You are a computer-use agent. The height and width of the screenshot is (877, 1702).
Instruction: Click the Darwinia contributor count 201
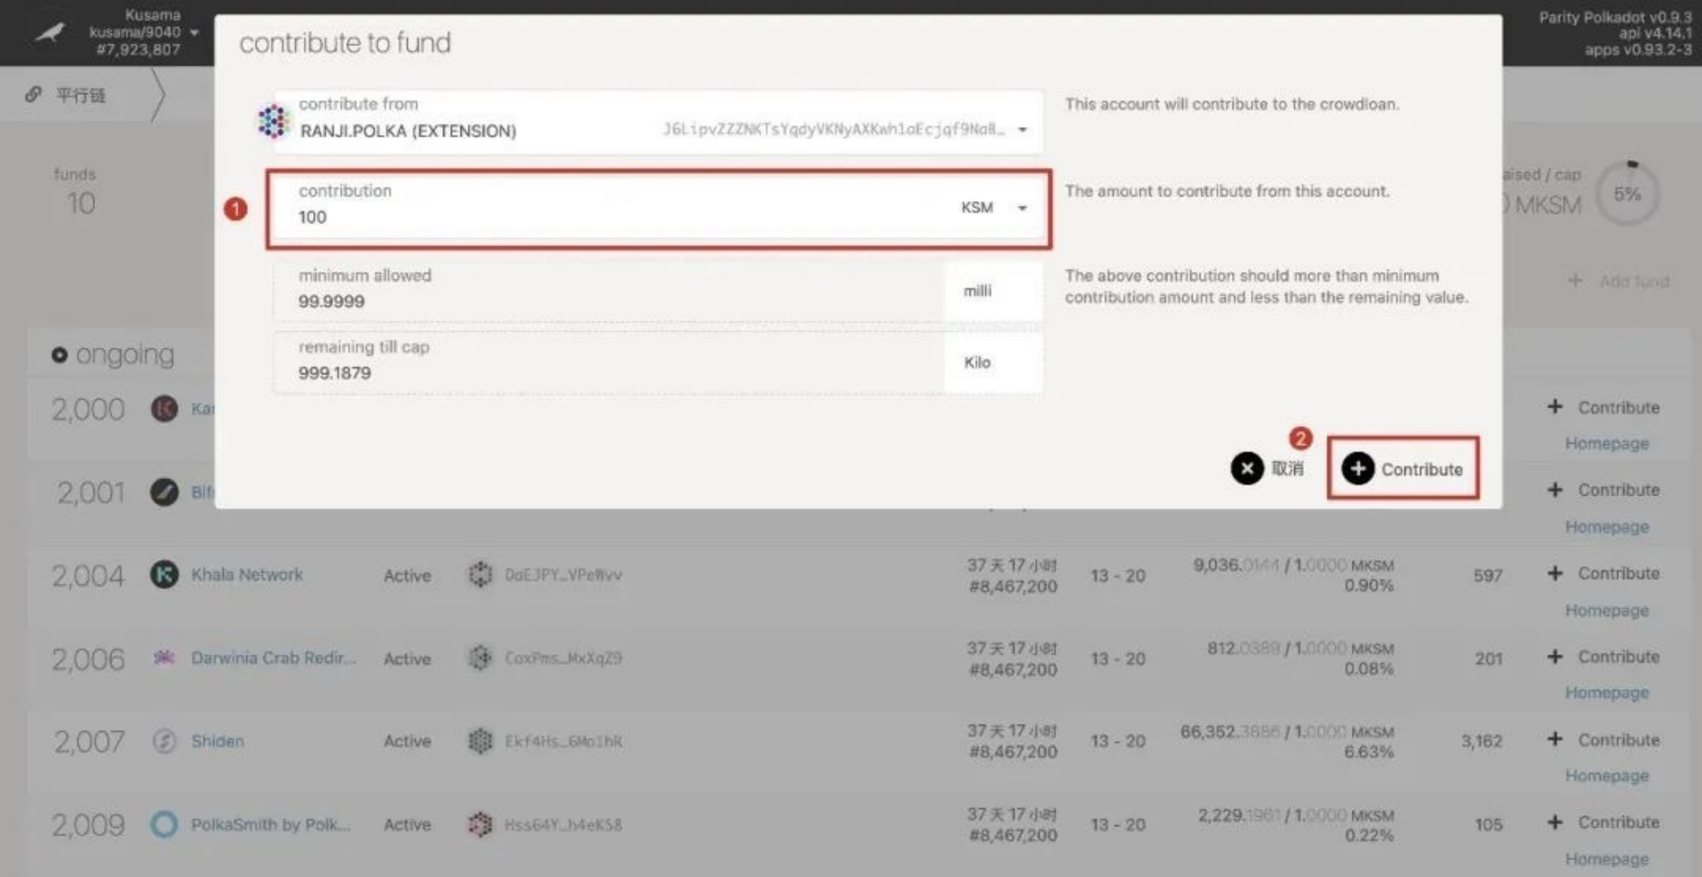(1489, 658)
